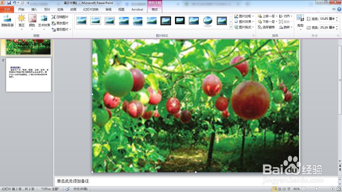Click the zoom in plus button

tap(333, 189)
